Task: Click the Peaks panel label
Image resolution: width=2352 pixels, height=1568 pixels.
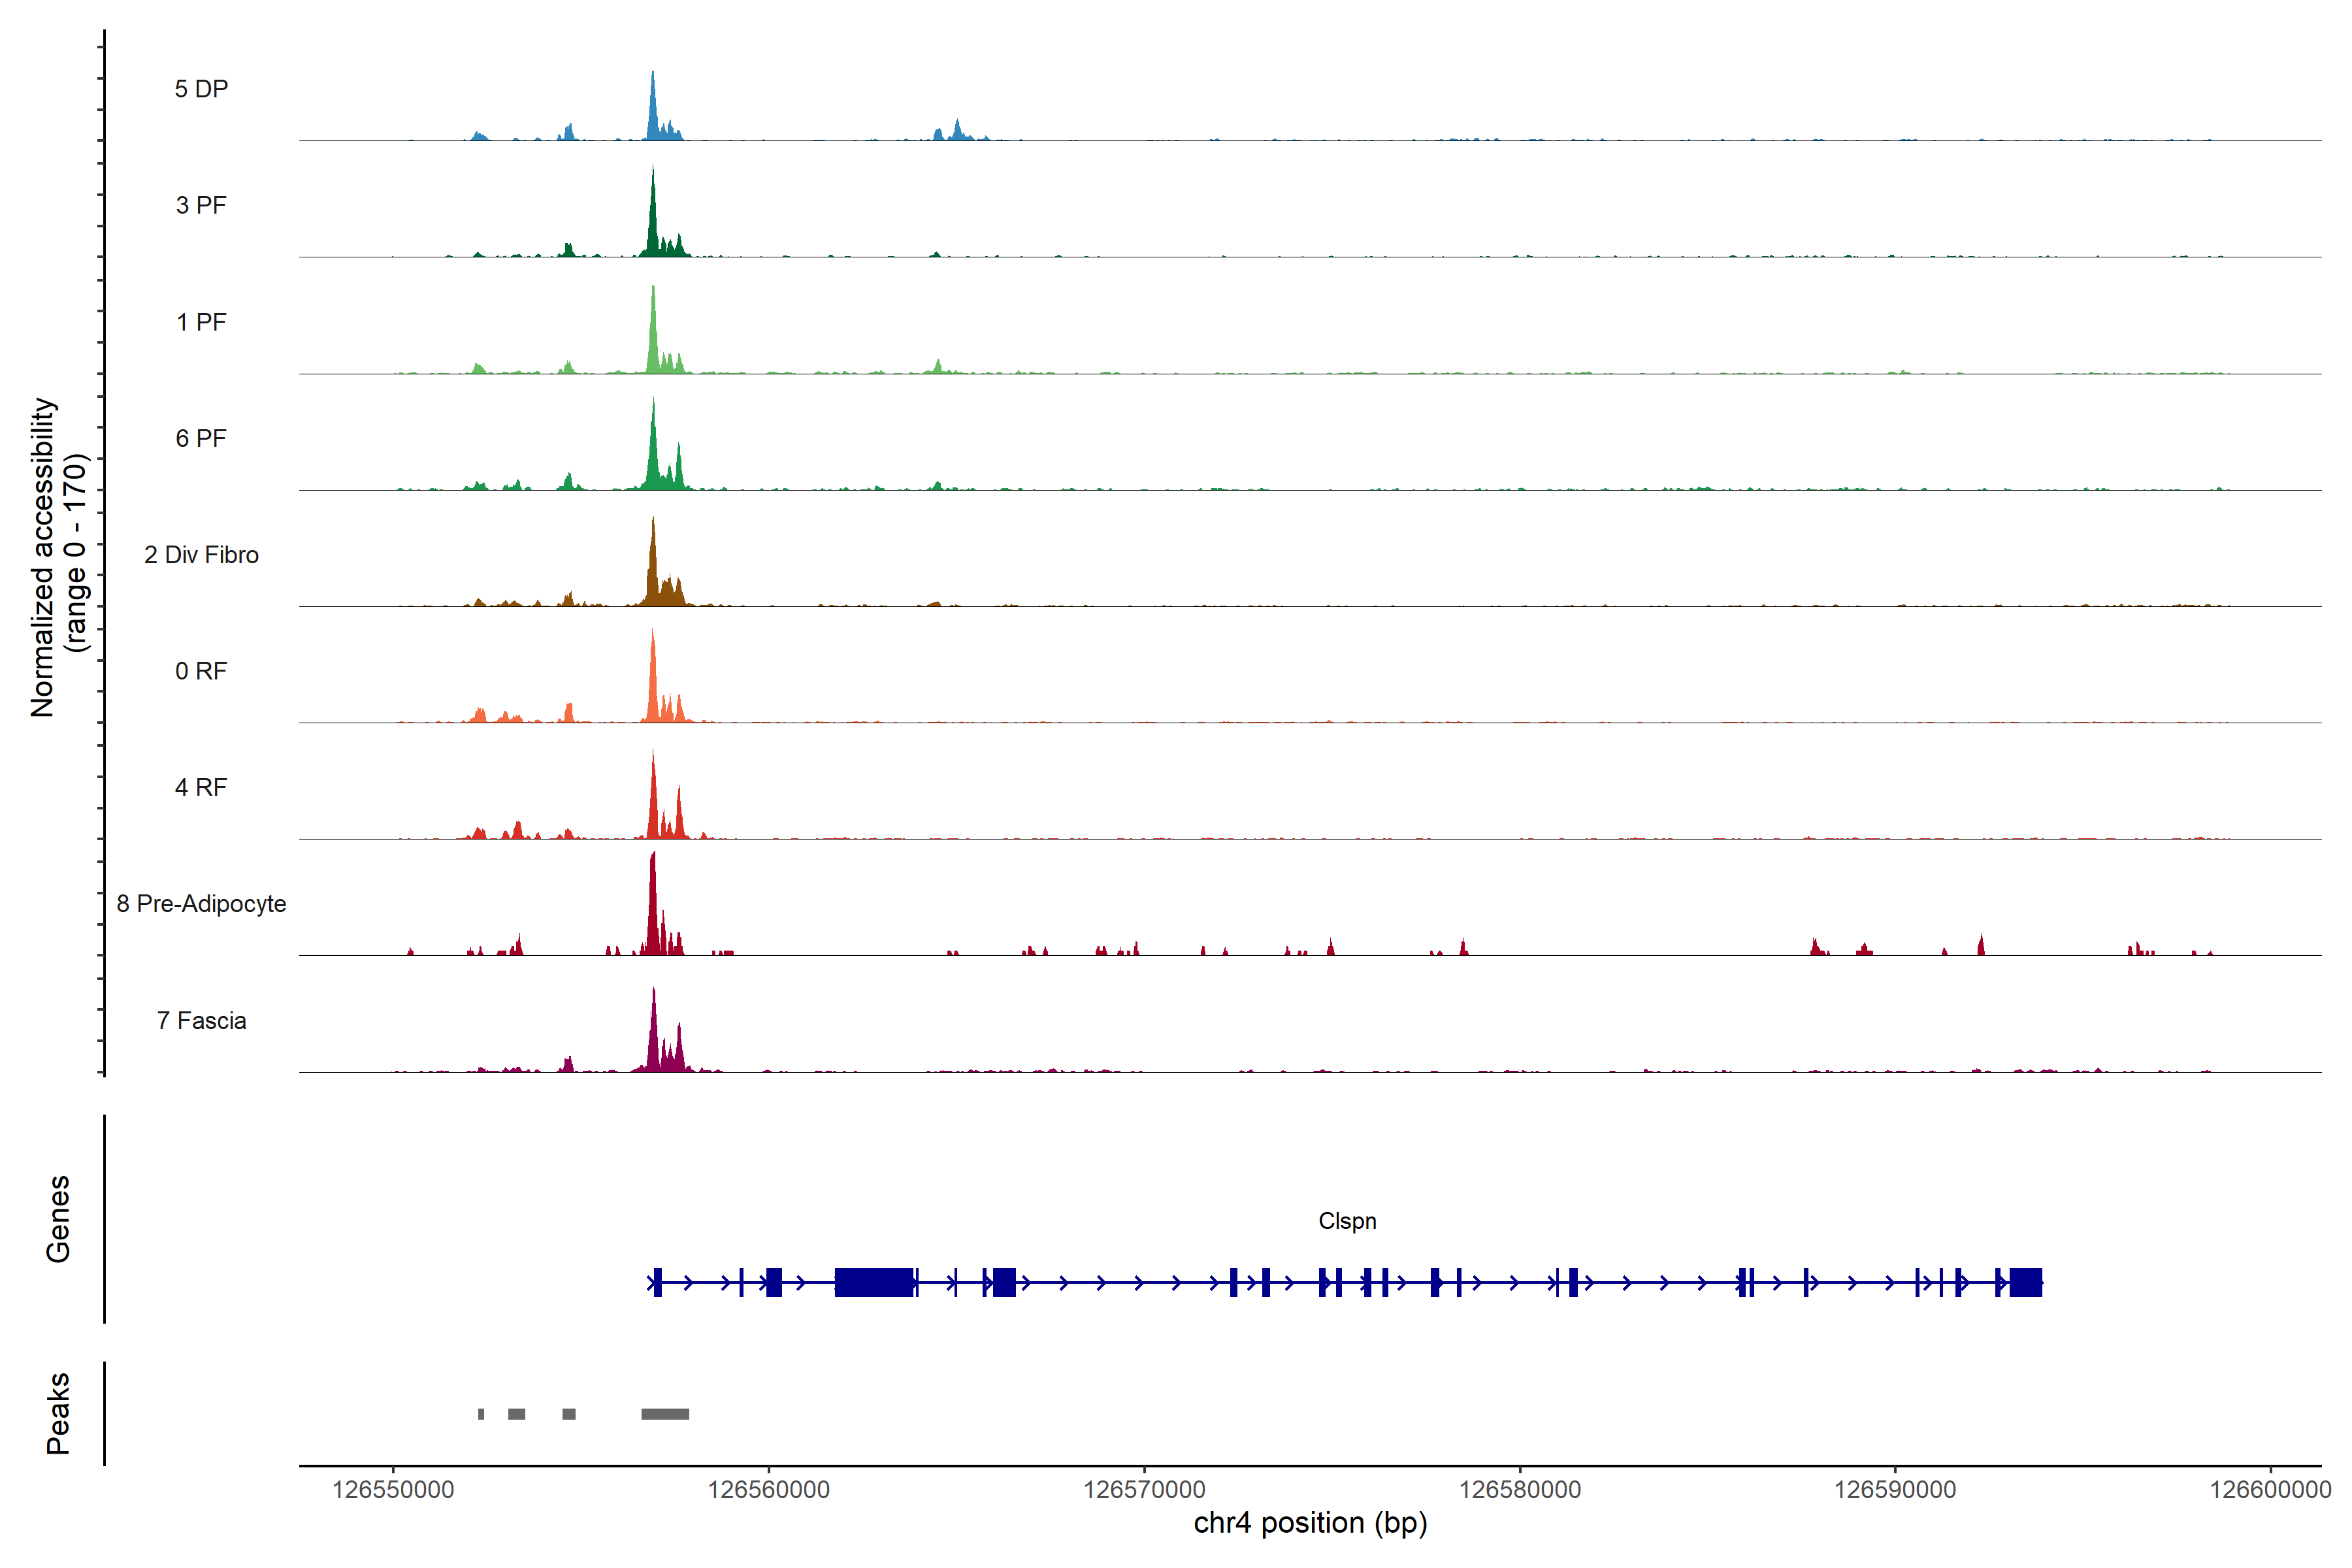Action: click(58, 1413)
